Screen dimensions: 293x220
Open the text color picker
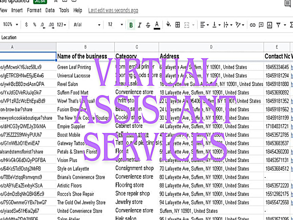pyautogui.click(x=157, y=25)
